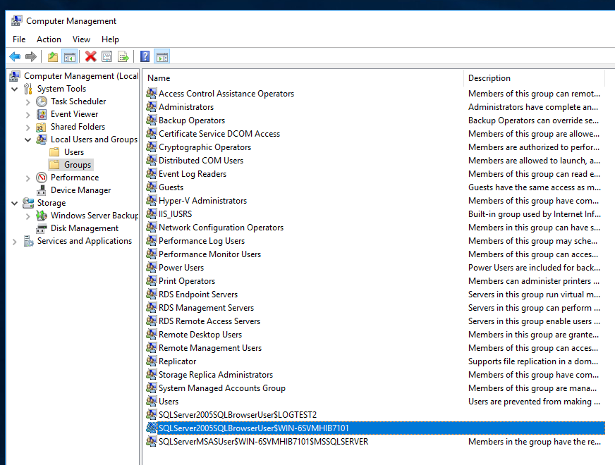Click the Event Viewer icon in tree
The width and height of the screenshot is (615, 465).
coord(42,114)
